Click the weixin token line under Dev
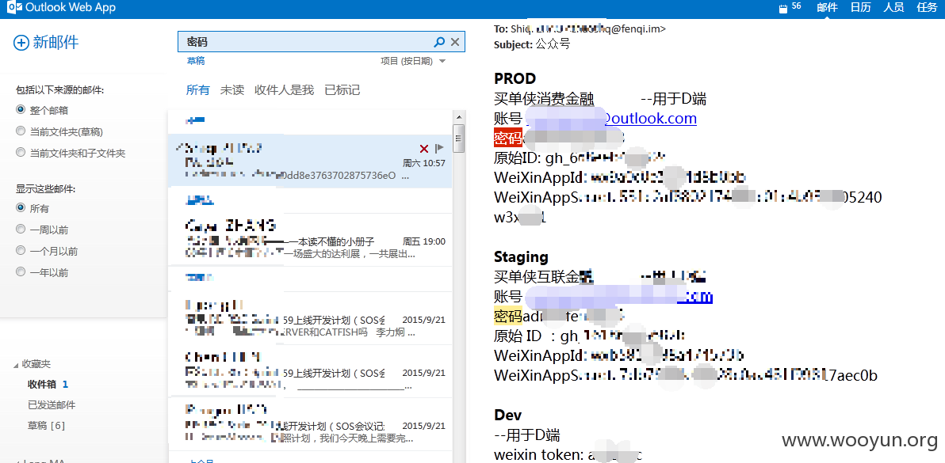The image size is (945, 463). click(x=568, y=455)
